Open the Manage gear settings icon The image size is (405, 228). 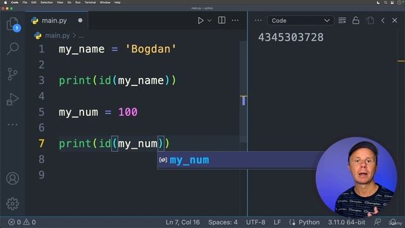[x=13, y=204]
